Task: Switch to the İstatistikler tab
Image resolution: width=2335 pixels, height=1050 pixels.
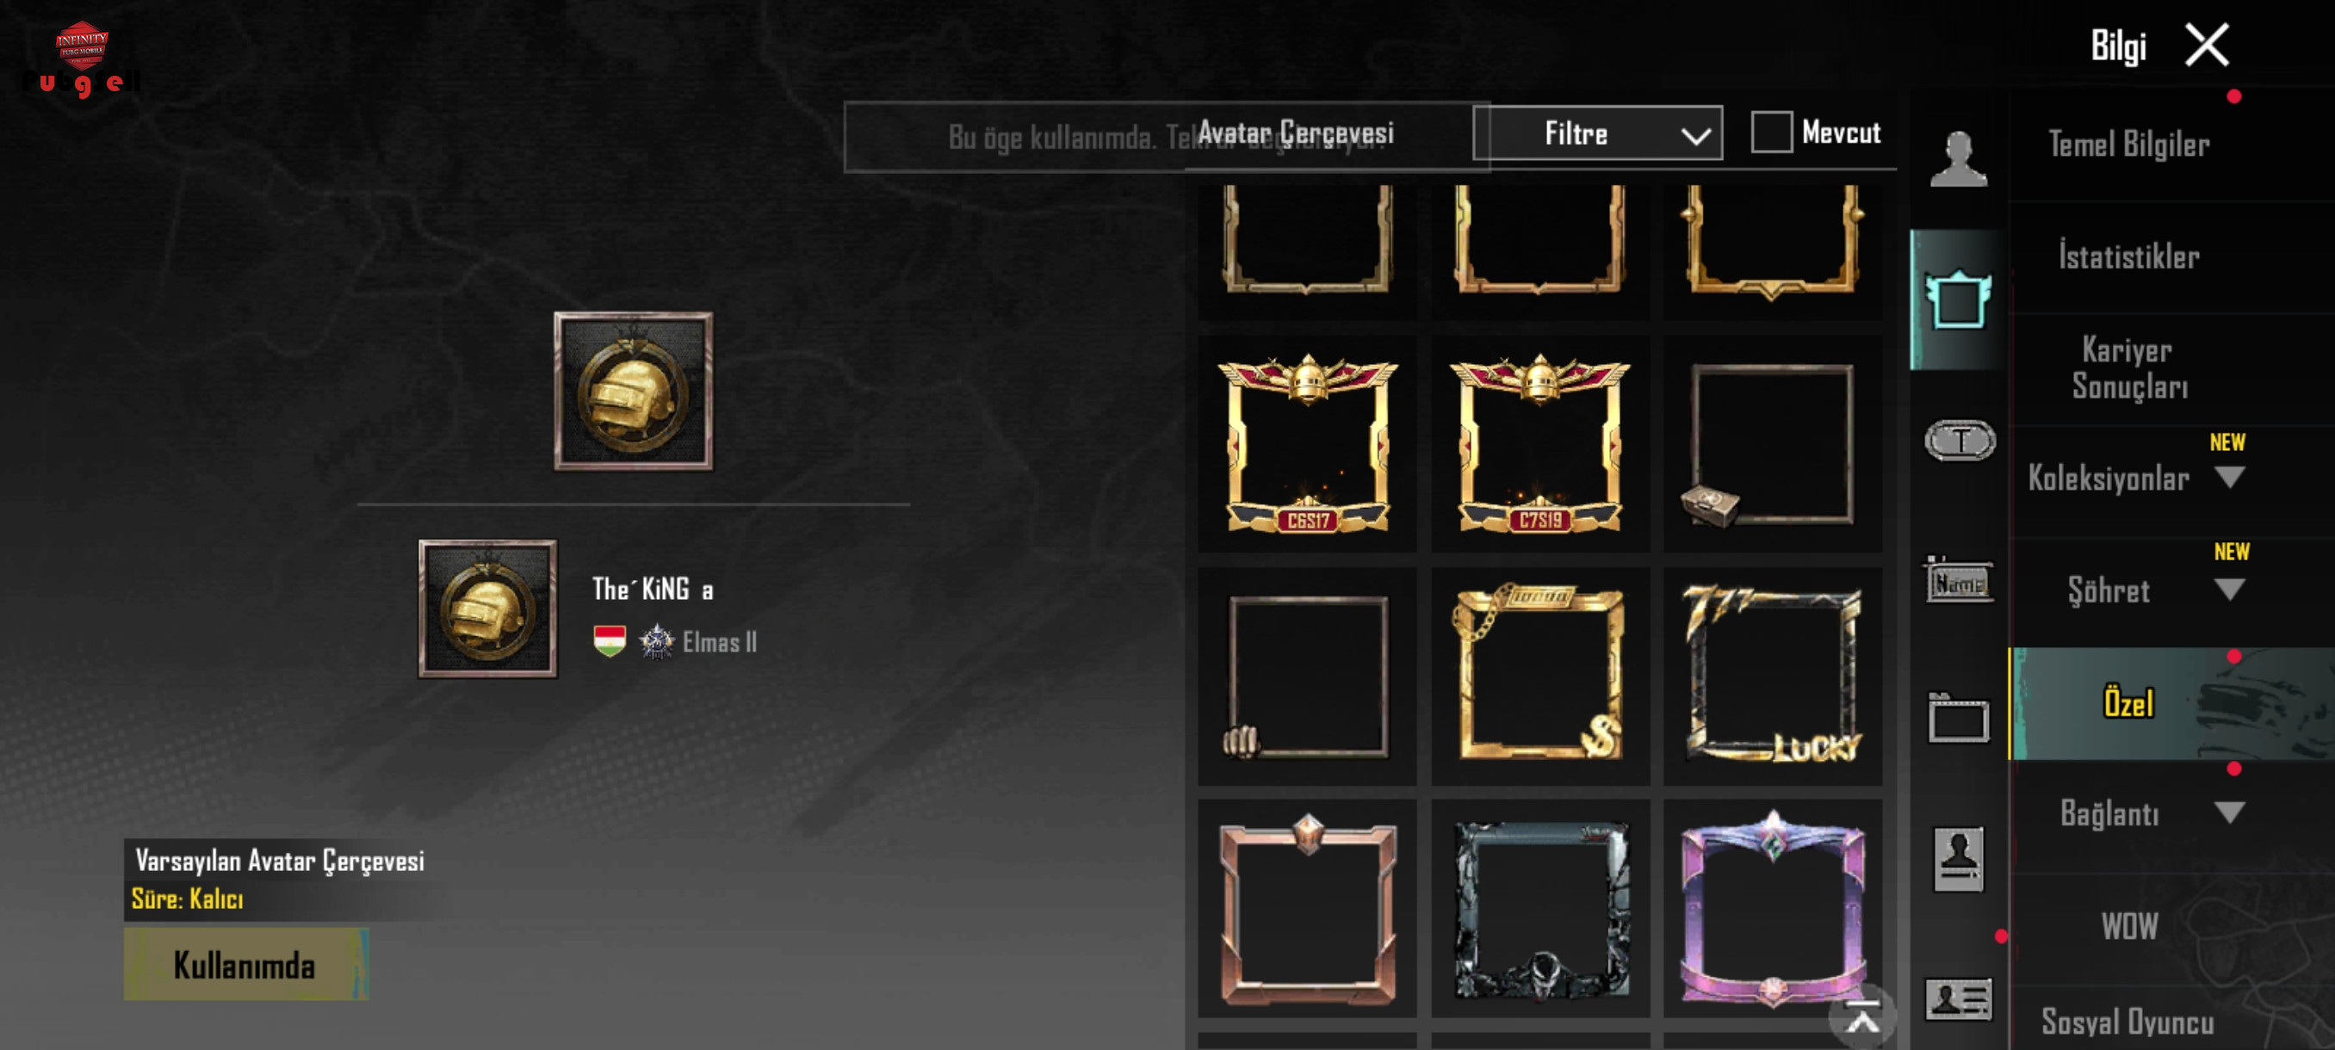Action: pyautogui.click(x=2128, y=256)
